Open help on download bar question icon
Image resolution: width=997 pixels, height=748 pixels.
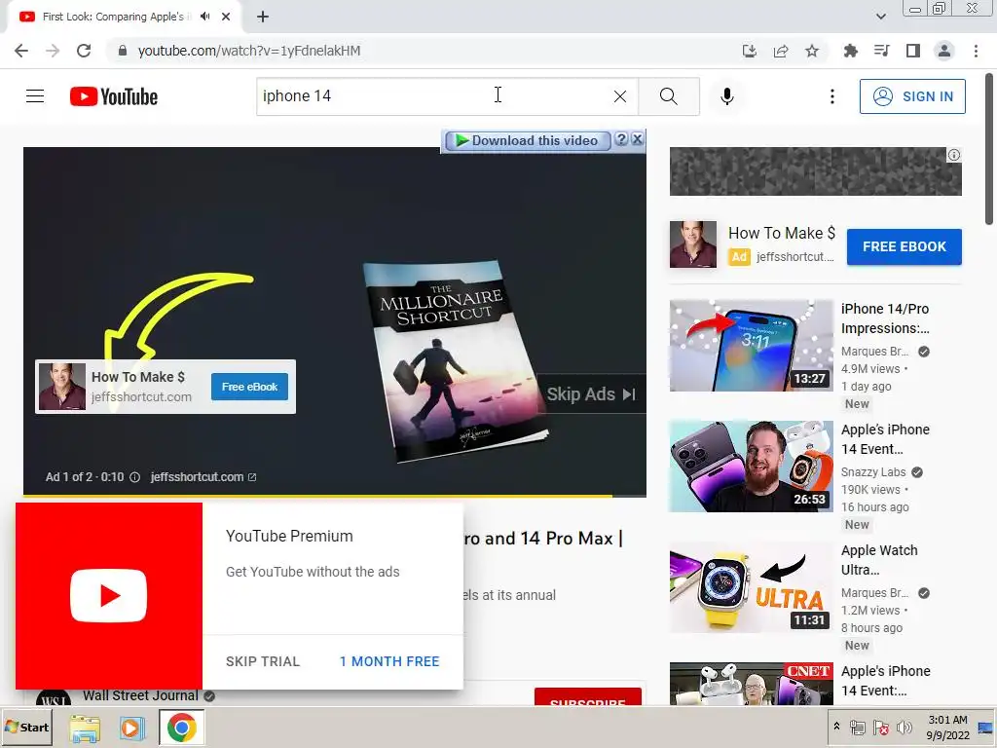coord(622,139)
